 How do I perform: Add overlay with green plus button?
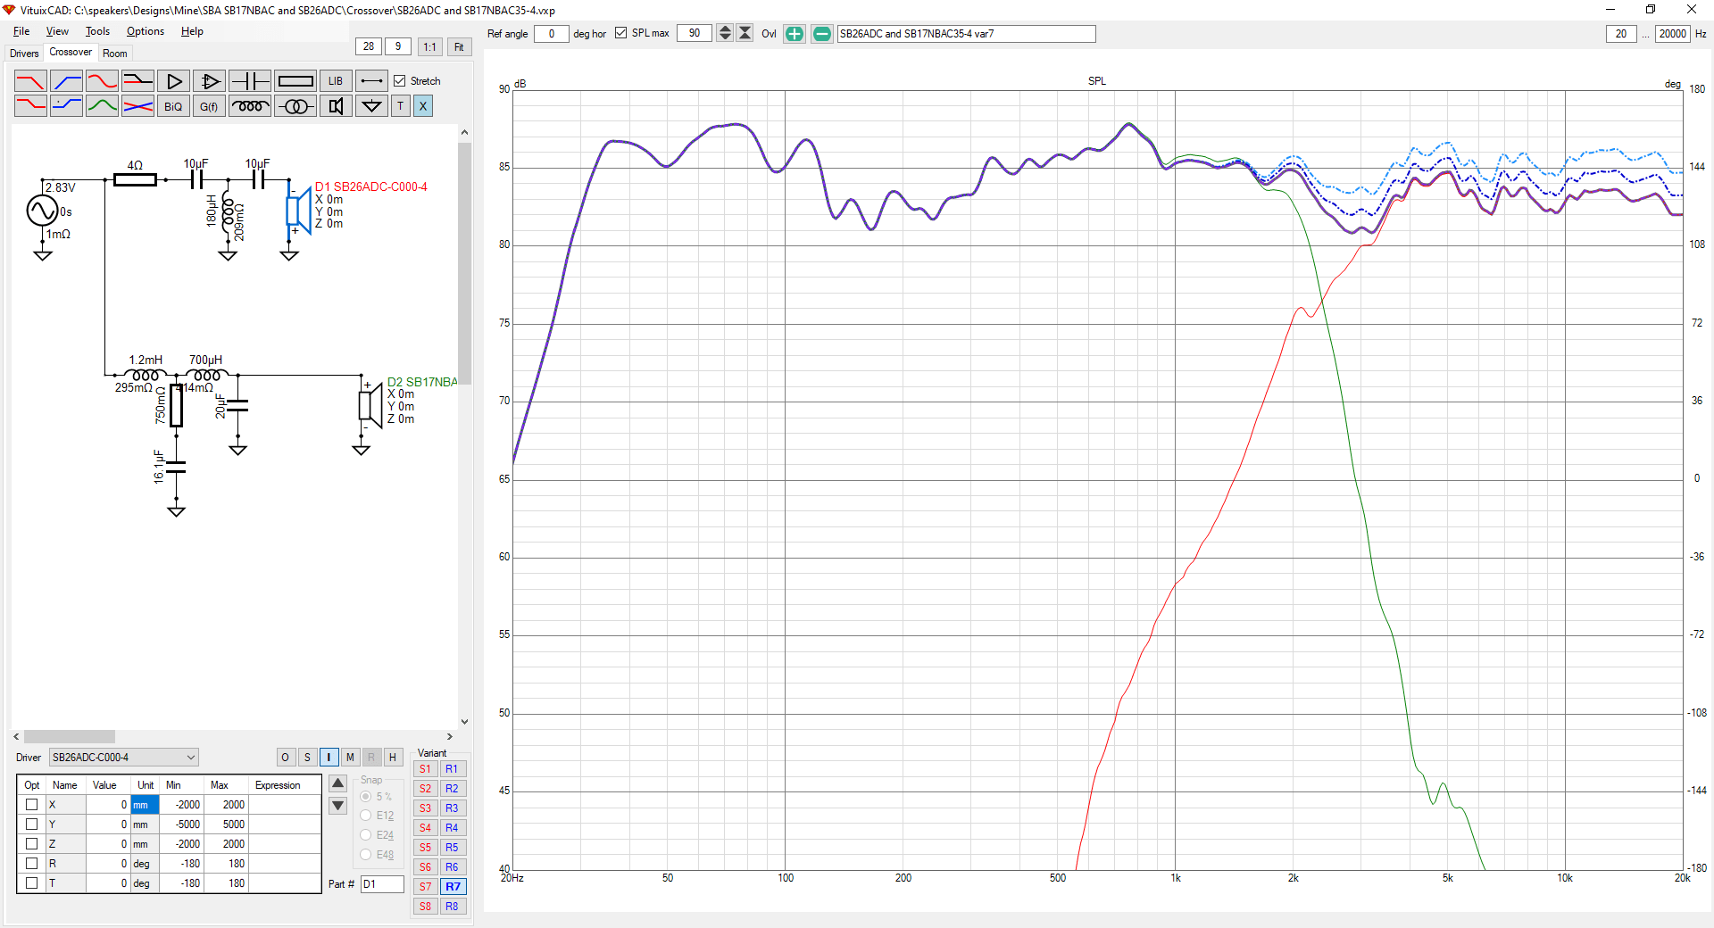tap(795, 34)
